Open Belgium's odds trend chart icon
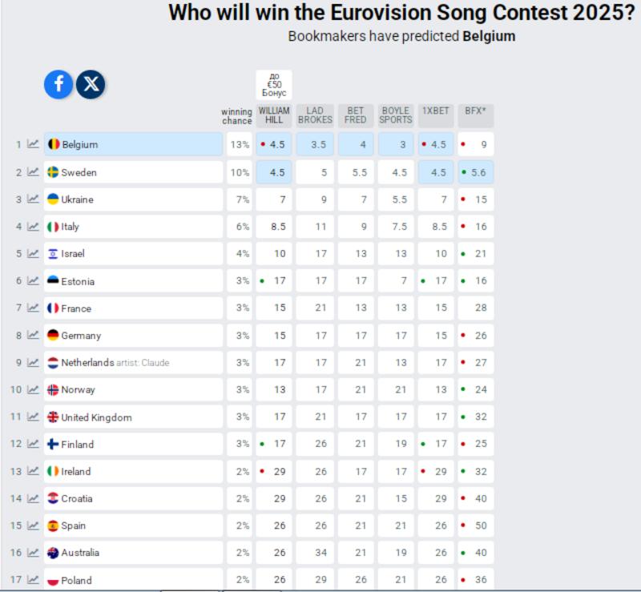Image resolution: width=641 pixels, height=592 pixels. (33, 145)
